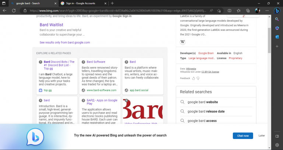The height and width of the screenshot is (150, 283).
Task: Open the split screen view
Action: click(x=230, y=11)
